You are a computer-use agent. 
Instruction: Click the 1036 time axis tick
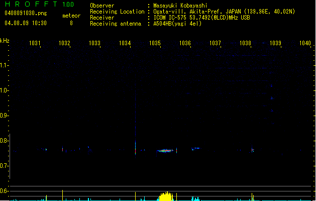pyautogui.click(x=185, y=43)
